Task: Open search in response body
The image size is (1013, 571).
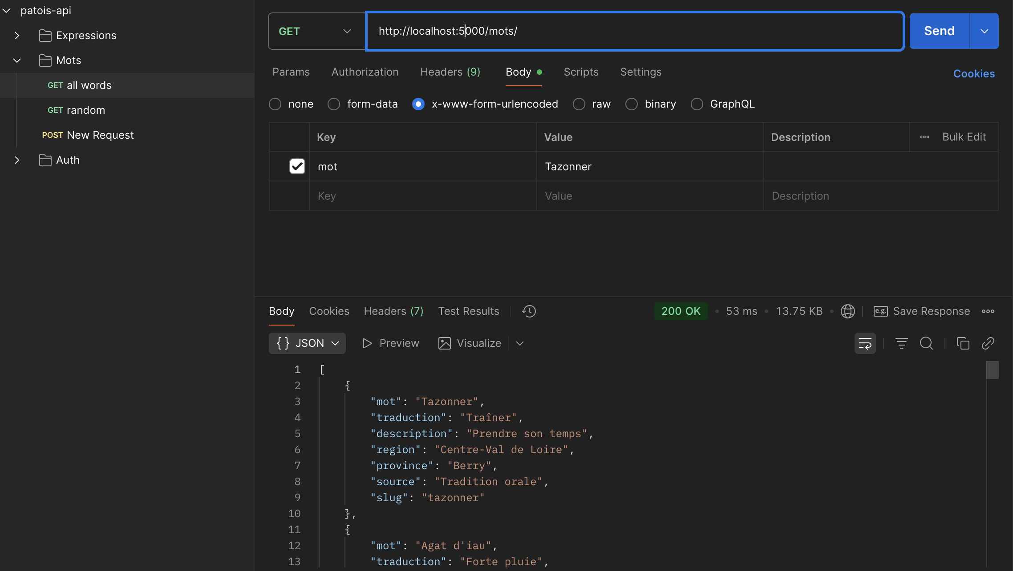Action: point(926,343)
